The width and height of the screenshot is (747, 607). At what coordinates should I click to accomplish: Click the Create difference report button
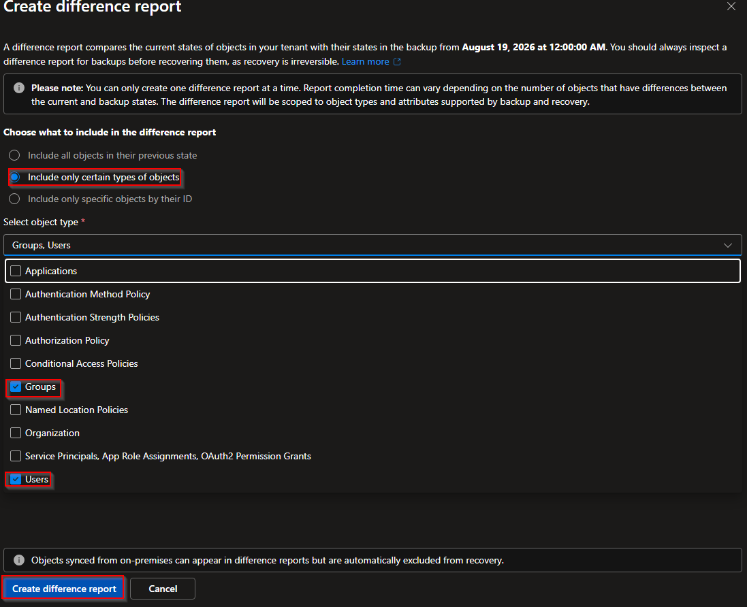(64, 589)
